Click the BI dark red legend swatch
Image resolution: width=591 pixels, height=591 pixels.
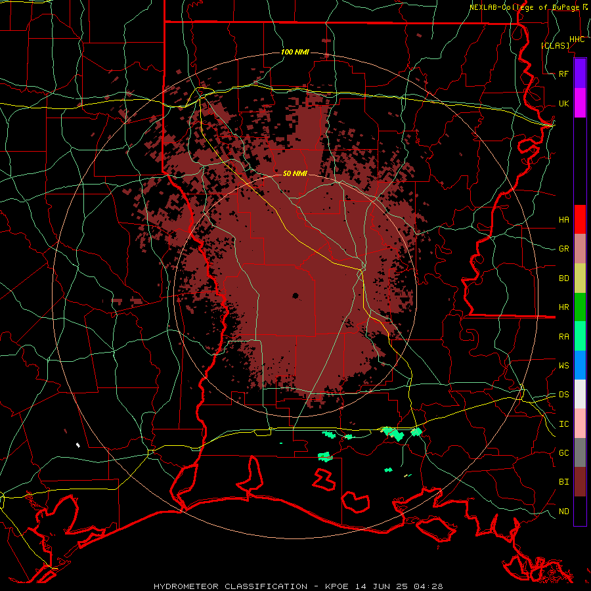click(x=580, y=482)
